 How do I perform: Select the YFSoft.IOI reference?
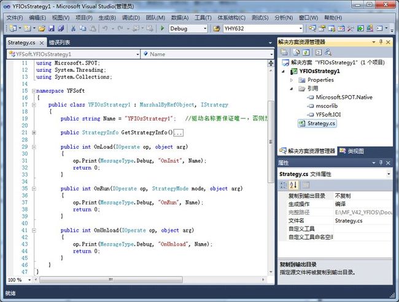[x=328, y=115]
